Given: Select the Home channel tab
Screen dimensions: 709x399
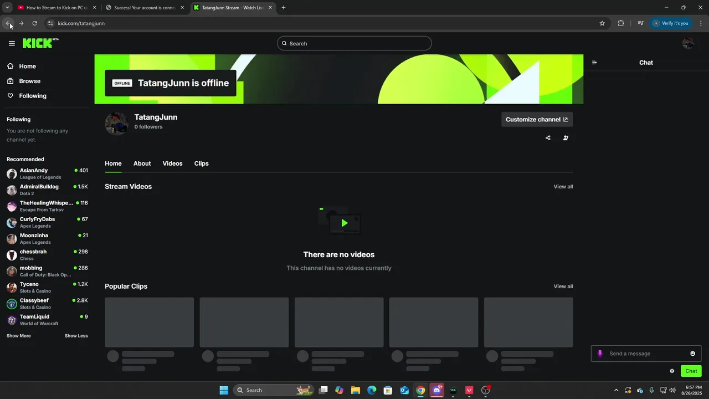Looking at the screenshot, I should [113, 163].
